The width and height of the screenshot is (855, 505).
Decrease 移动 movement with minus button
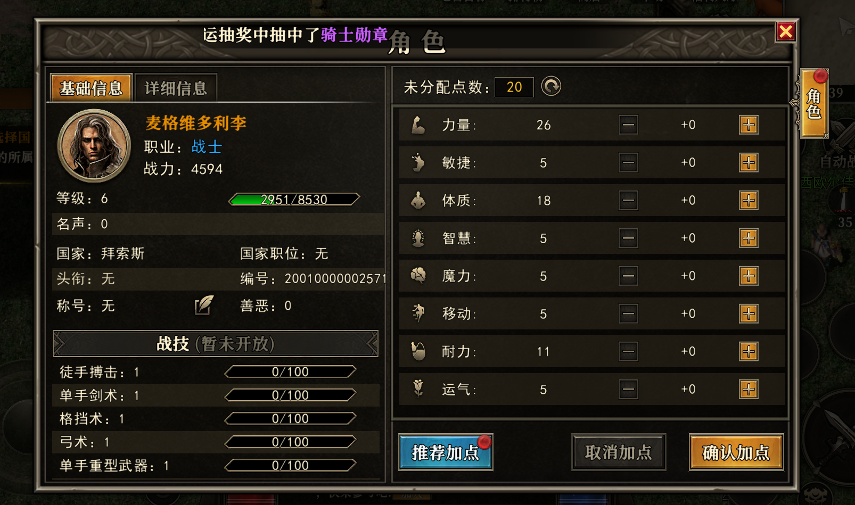click(628, 314)
